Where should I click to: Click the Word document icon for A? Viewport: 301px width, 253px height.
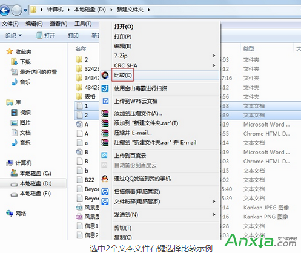pyautogui.click(x=79, y=124)
